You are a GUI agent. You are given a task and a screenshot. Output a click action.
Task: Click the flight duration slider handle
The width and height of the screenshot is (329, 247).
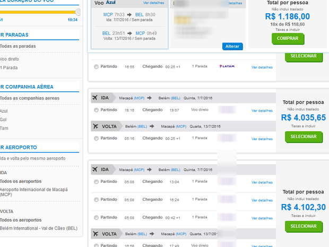click(78, 12)
